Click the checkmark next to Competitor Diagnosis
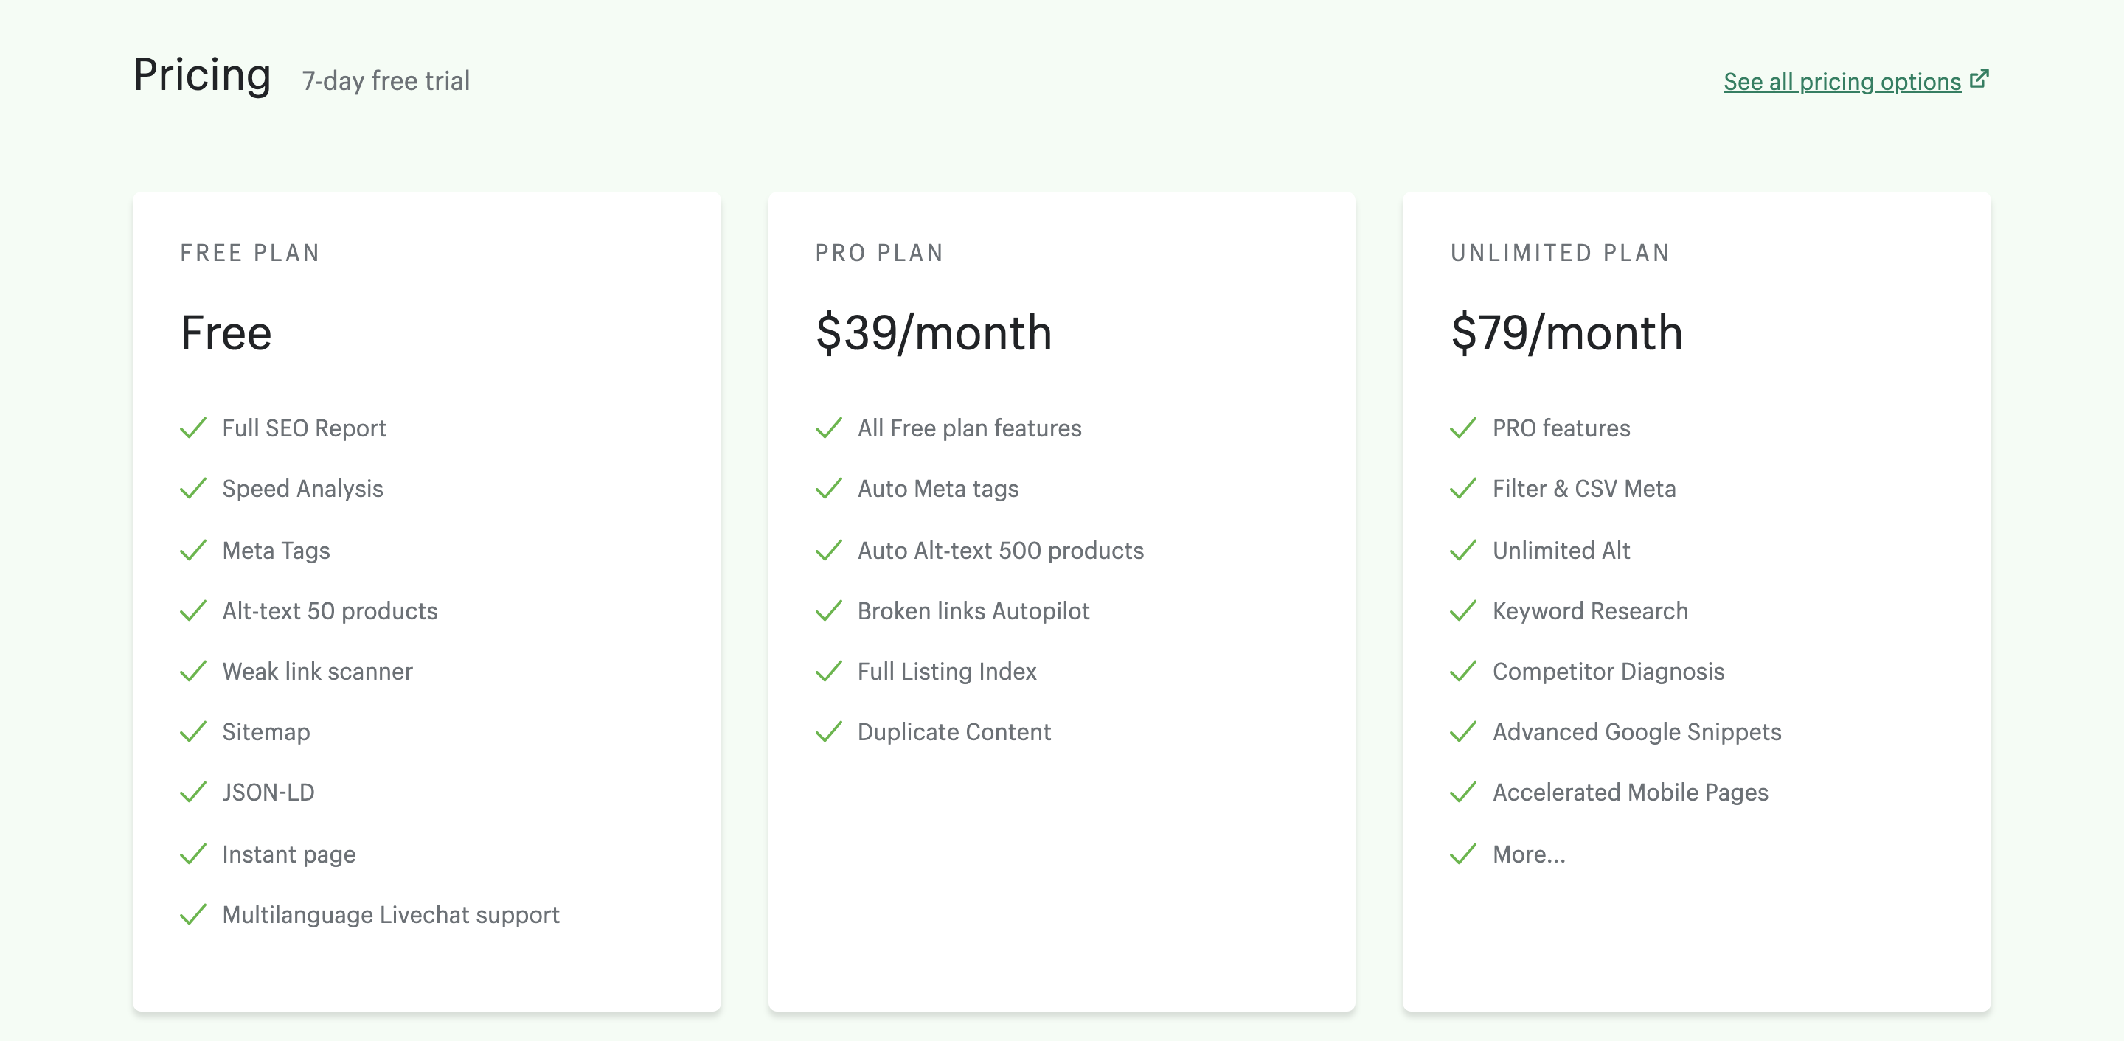This screenshot has width=2124, height=1041. [1462, 672]
